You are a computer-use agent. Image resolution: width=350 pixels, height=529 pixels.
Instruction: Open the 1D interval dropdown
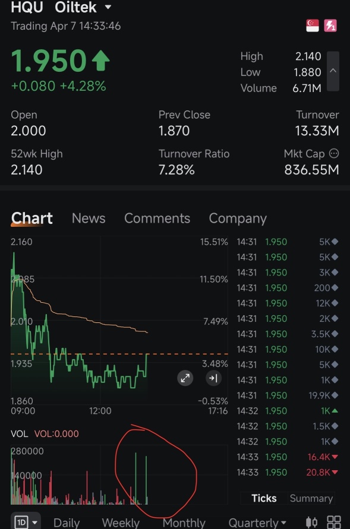pyautogui.click(x=26, y=522)
